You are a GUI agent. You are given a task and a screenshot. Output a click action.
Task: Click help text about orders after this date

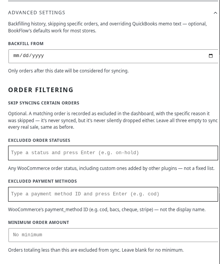[68, 71]
